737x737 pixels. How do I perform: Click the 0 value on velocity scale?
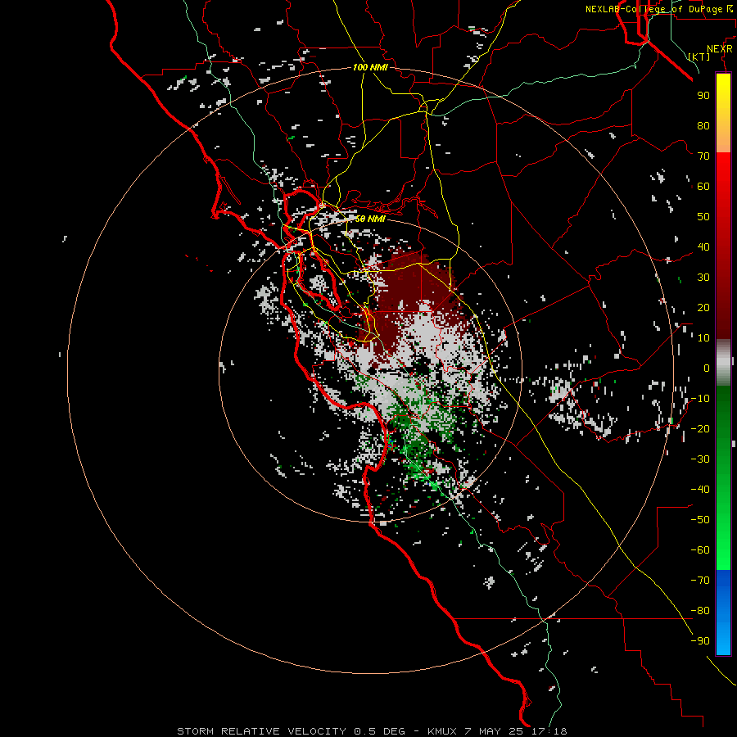pyautogui.click(x=707, y=368)
